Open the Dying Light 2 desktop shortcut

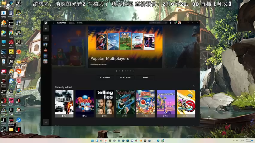point(18,131)
